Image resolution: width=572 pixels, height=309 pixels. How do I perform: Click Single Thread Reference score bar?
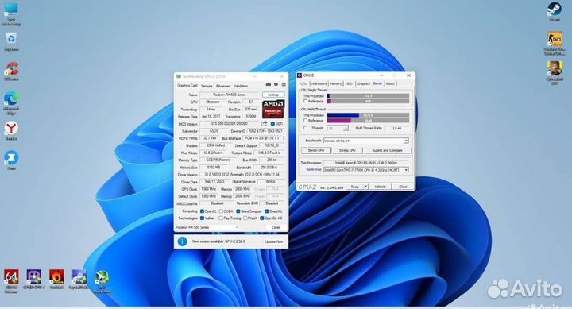tap(368, 101)
